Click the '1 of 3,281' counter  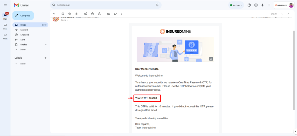(274, 14)
